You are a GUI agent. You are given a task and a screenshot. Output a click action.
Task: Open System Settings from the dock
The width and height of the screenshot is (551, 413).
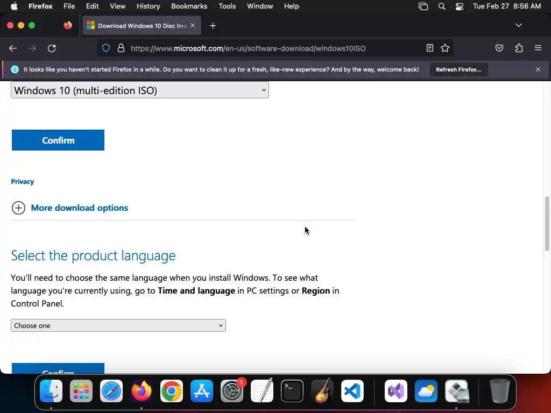tap(232, 391)
